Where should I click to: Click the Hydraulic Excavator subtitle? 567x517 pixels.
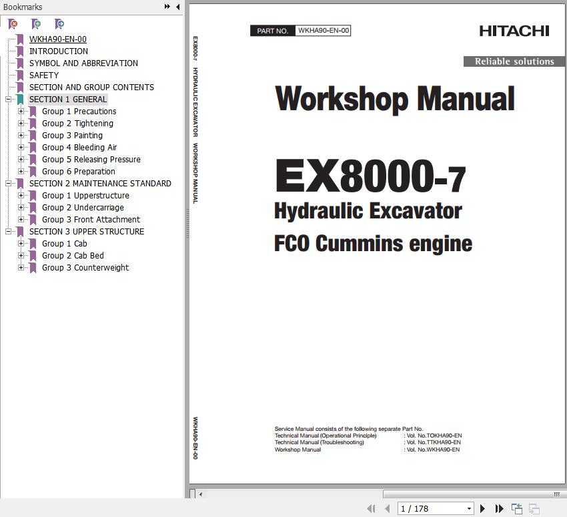(x=368, y=210)
